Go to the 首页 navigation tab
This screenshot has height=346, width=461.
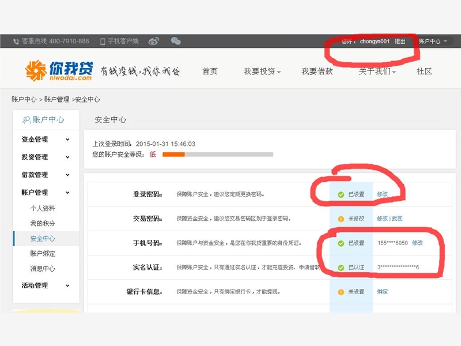point(210,72)
